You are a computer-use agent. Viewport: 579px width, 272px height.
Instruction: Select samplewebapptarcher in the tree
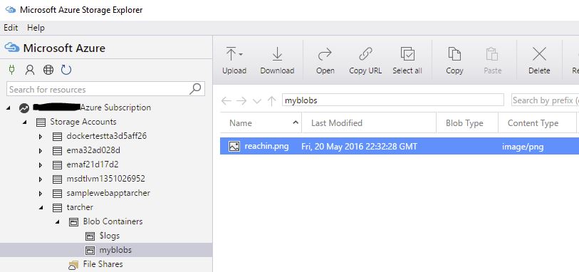pyautogui.click(x=108, y=193)
